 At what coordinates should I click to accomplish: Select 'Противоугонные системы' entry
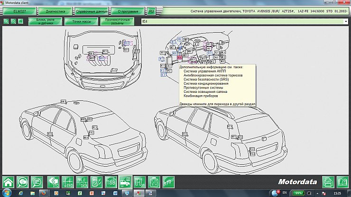click(203, 88)
